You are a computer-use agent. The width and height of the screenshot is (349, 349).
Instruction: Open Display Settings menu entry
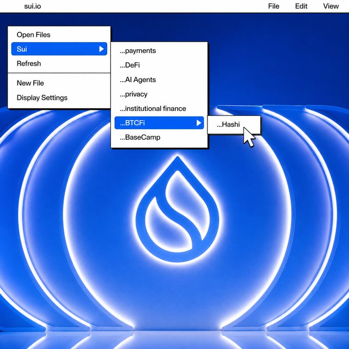tap(42, 98)
